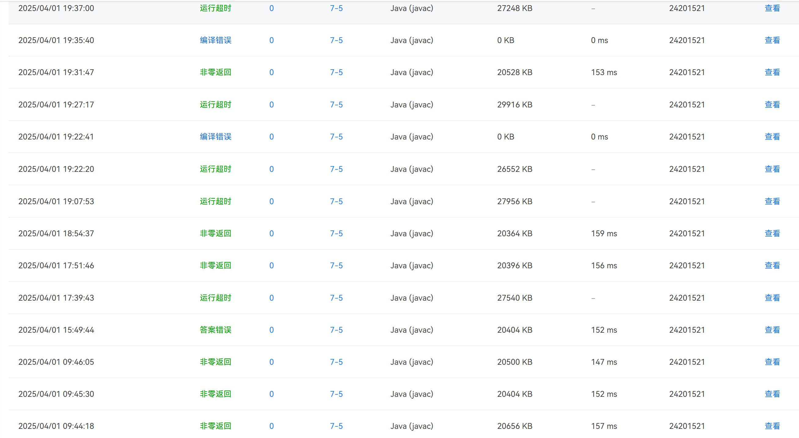The image size is (799, 438).
Task: Open 查看 link for 09:44:18 submission
Action: [772, 426]
